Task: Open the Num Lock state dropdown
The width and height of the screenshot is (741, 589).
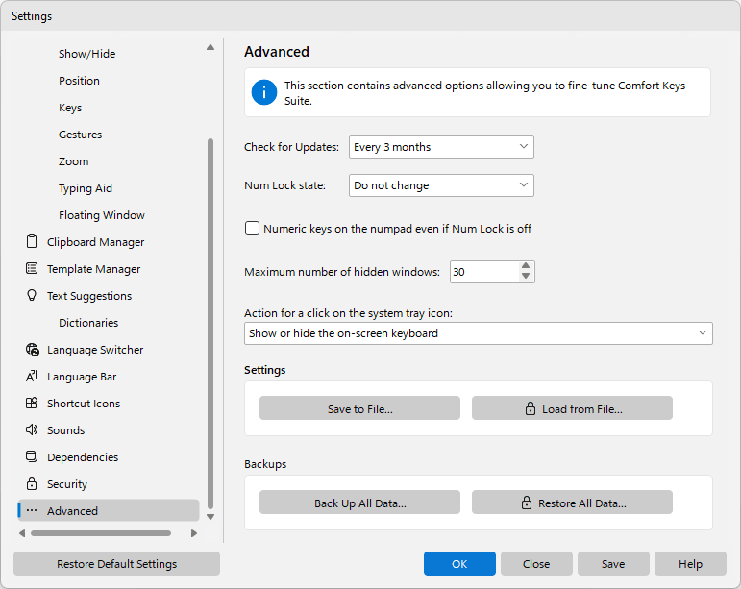Action: point(441,185)
